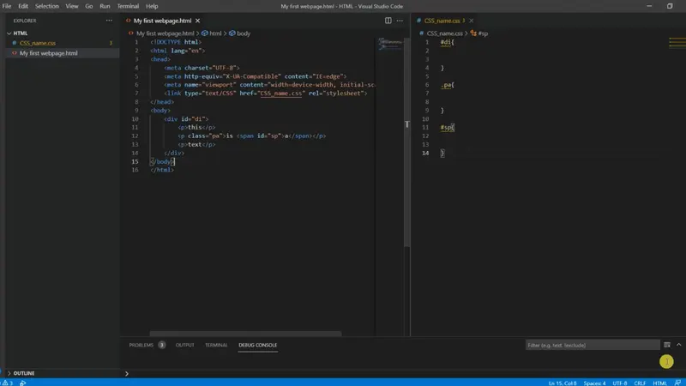Follow the CSS_name.css href link in line 7

click(280, 93)
